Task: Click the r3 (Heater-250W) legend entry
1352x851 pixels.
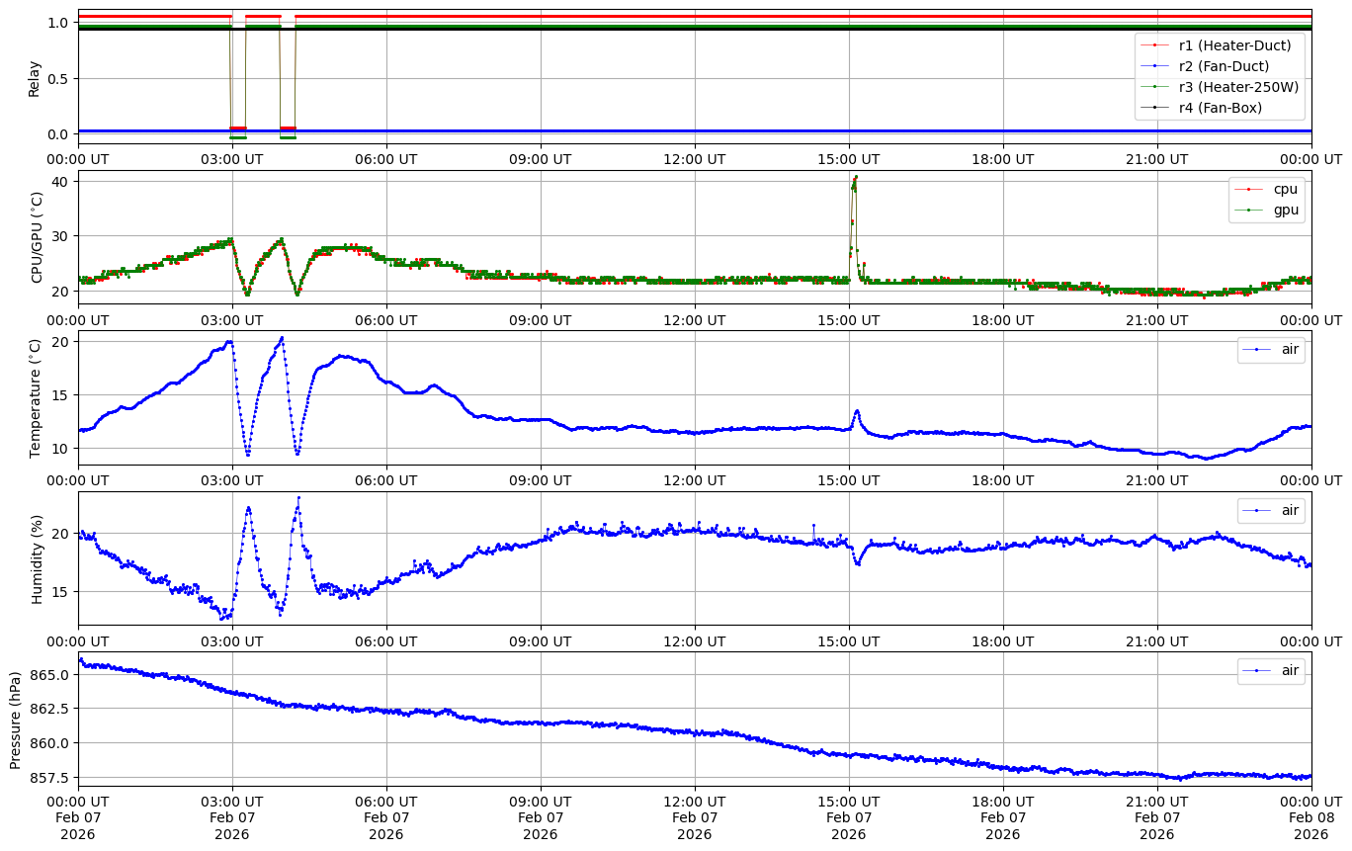Action: pyautogui.click(x=1238, y=87)
